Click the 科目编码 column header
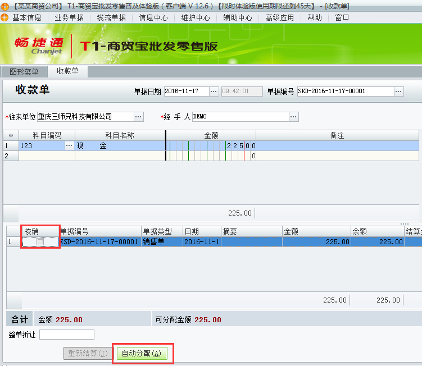 tap(47, 135)
